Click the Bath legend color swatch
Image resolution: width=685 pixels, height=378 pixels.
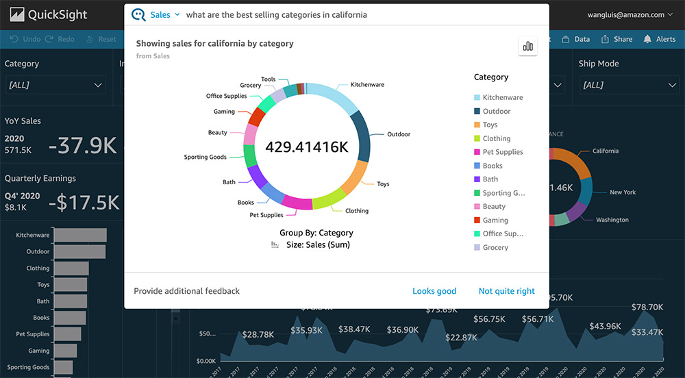tap(477, 179)
